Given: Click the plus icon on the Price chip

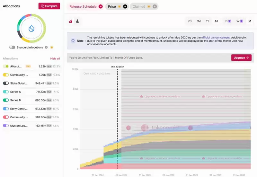Looking at the screenshot, I should pyautogui.click(x=125, y=6).
